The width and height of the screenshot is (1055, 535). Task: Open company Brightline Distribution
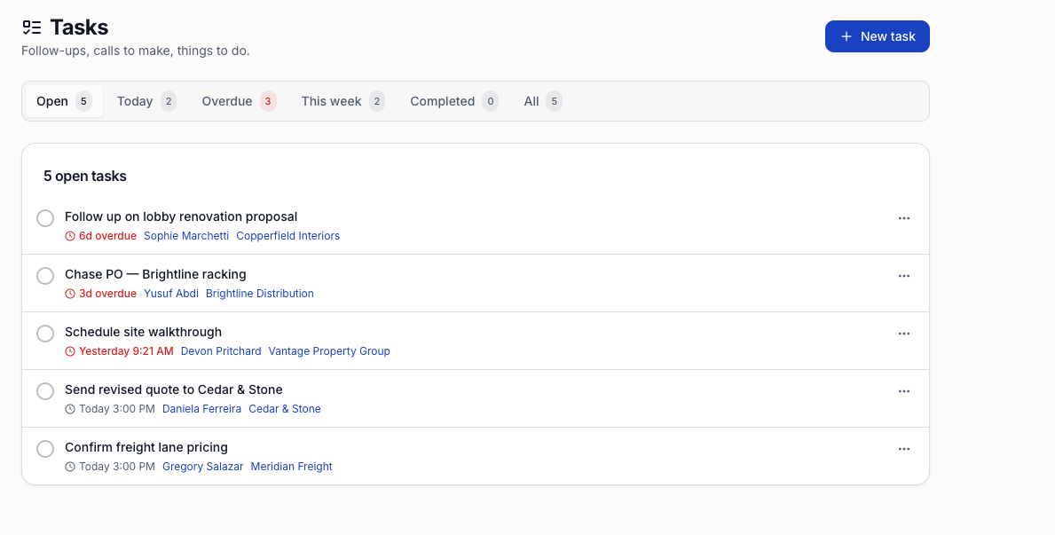(x=260, y=294)
